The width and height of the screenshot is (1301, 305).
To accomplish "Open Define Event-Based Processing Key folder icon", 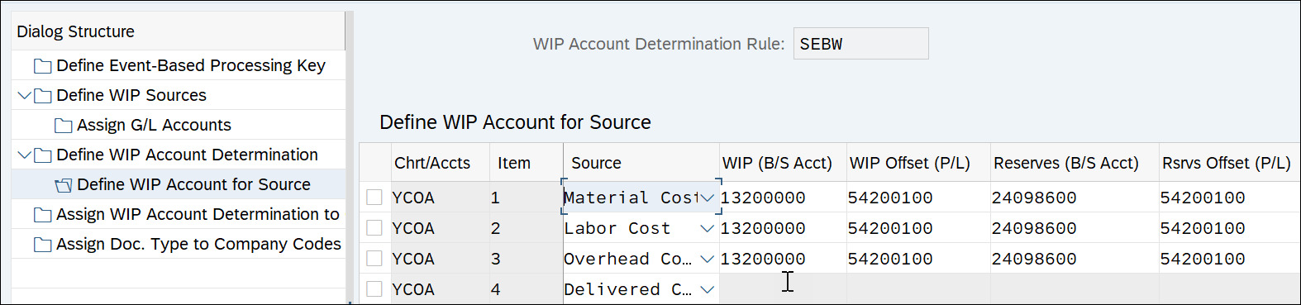I will click(42, 66).
